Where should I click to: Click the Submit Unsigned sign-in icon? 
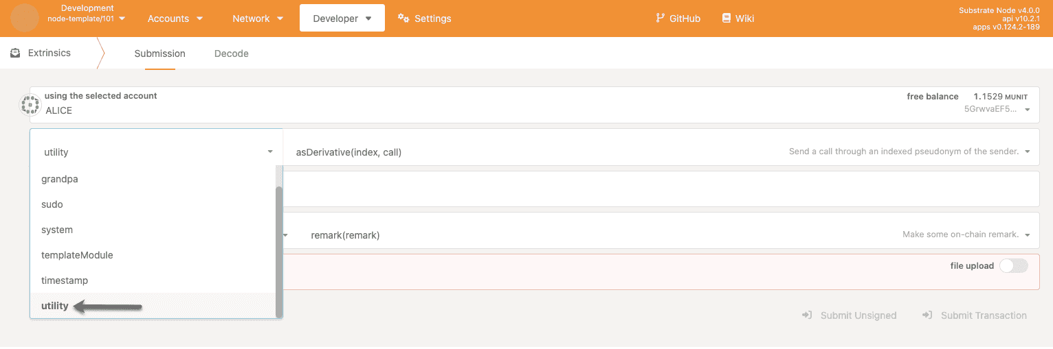coord(807,315)
